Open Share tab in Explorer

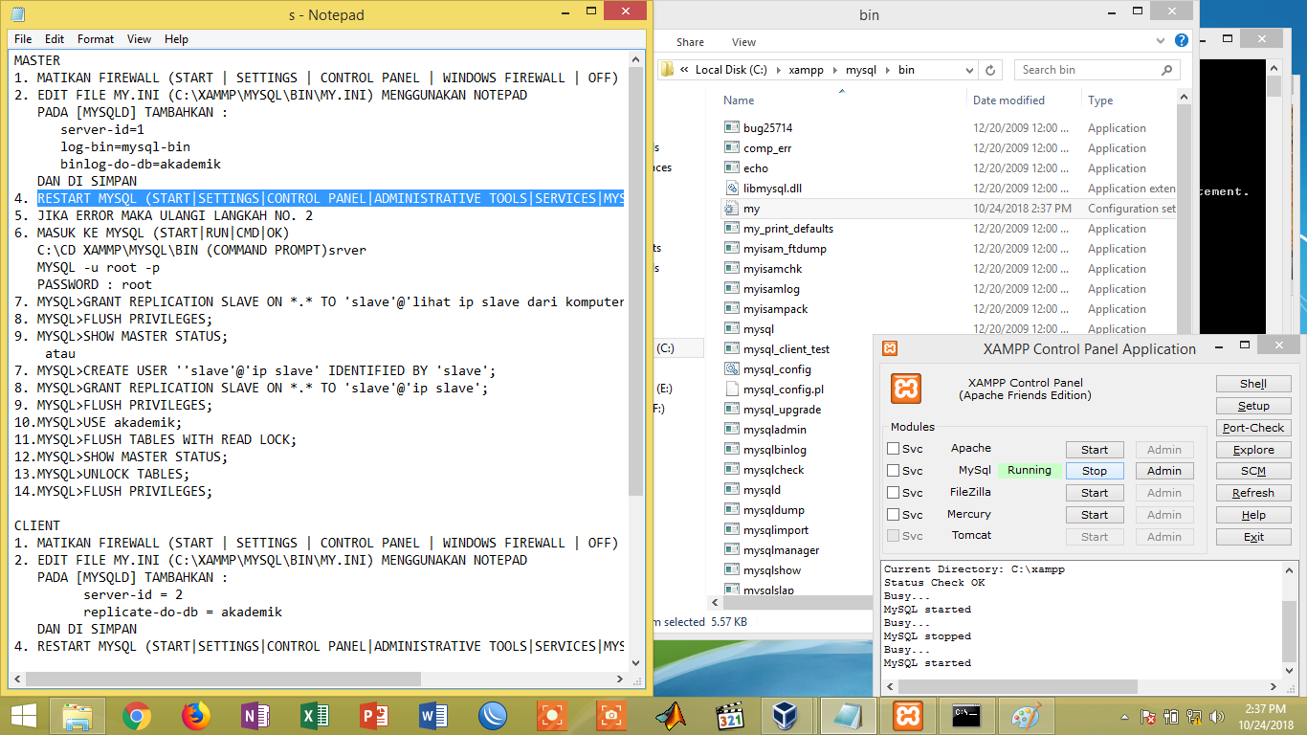[690, 42]
